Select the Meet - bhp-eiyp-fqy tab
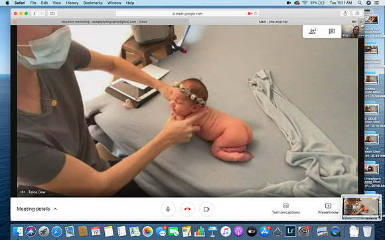 point(273,22)
